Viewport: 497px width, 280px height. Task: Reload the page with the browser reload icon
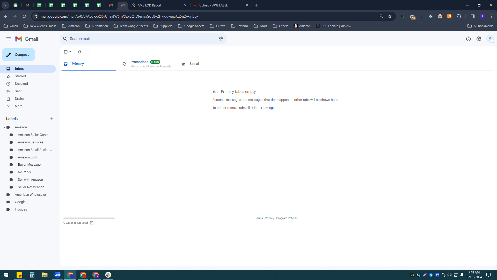pyautogui.click(x=24, y=16)
